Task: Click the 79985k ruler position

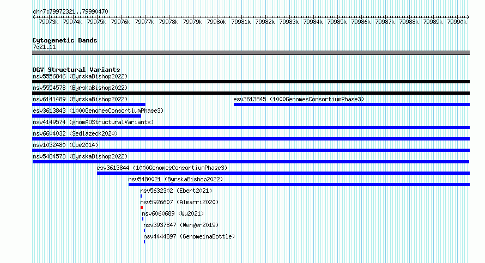Action: point(337,22)
